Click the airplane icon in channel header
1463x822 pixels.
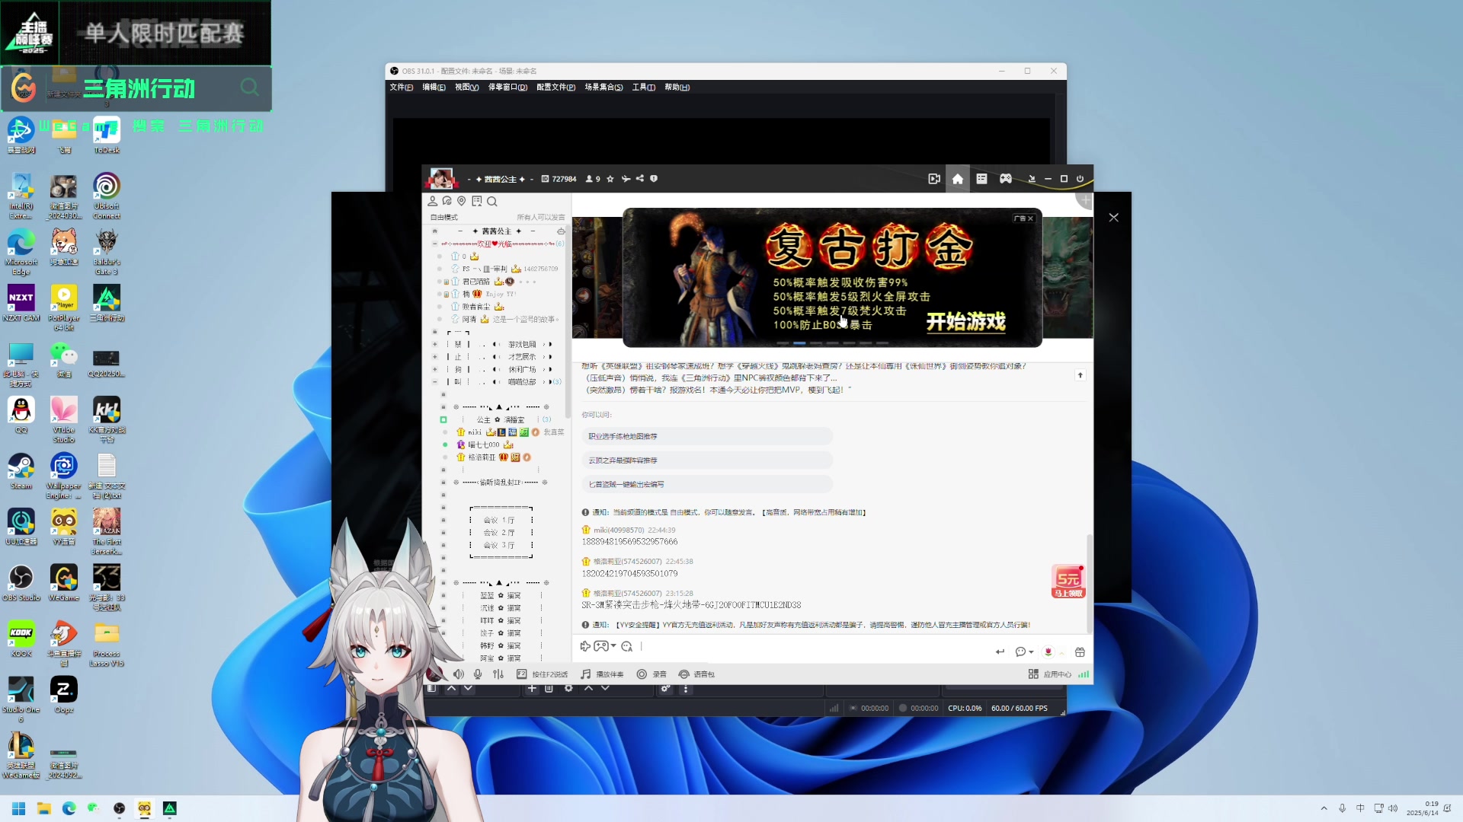tap(626, 179)
